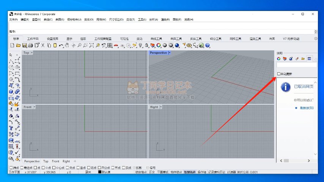Expand the Perspective viewport dropdown arrow
This screenshot has width=324, height=182.
pos(169,53)
